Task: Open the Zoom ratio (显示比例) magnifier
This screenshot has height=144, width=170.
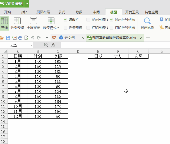Action: pos(147,21)
